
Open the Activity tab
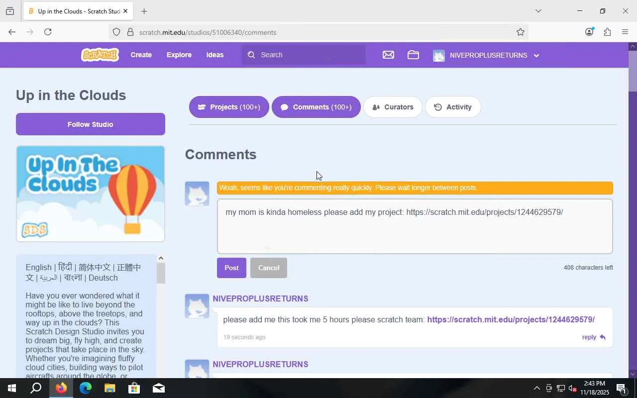tap(453, 107)
